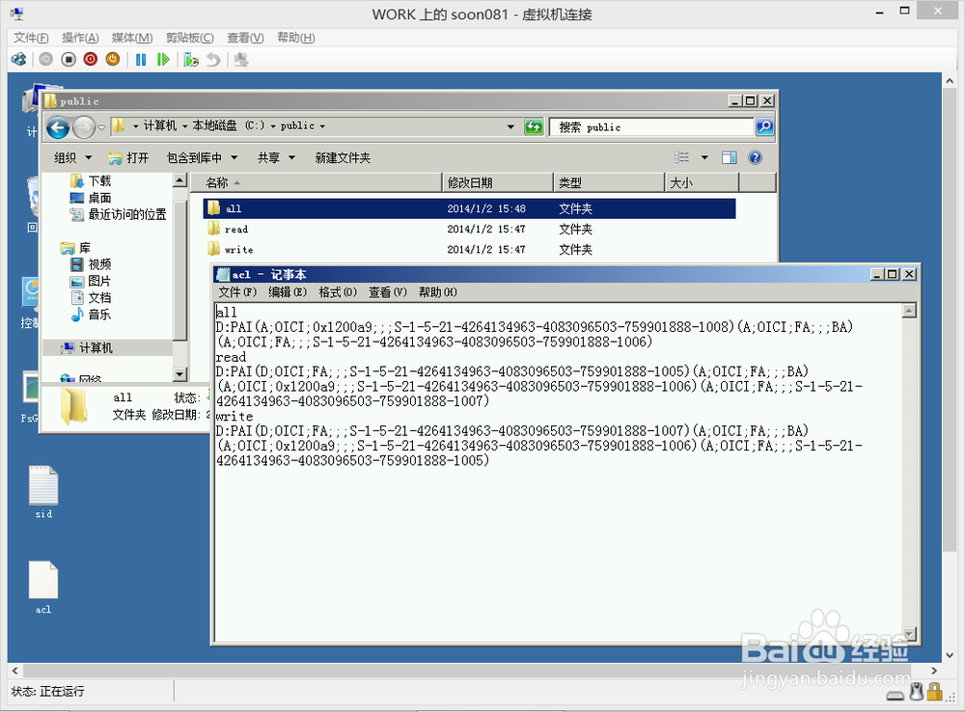965x712 pixels.
Task: Expand the 计算机 breadcrumb arrow
Action: click(184, 126)
